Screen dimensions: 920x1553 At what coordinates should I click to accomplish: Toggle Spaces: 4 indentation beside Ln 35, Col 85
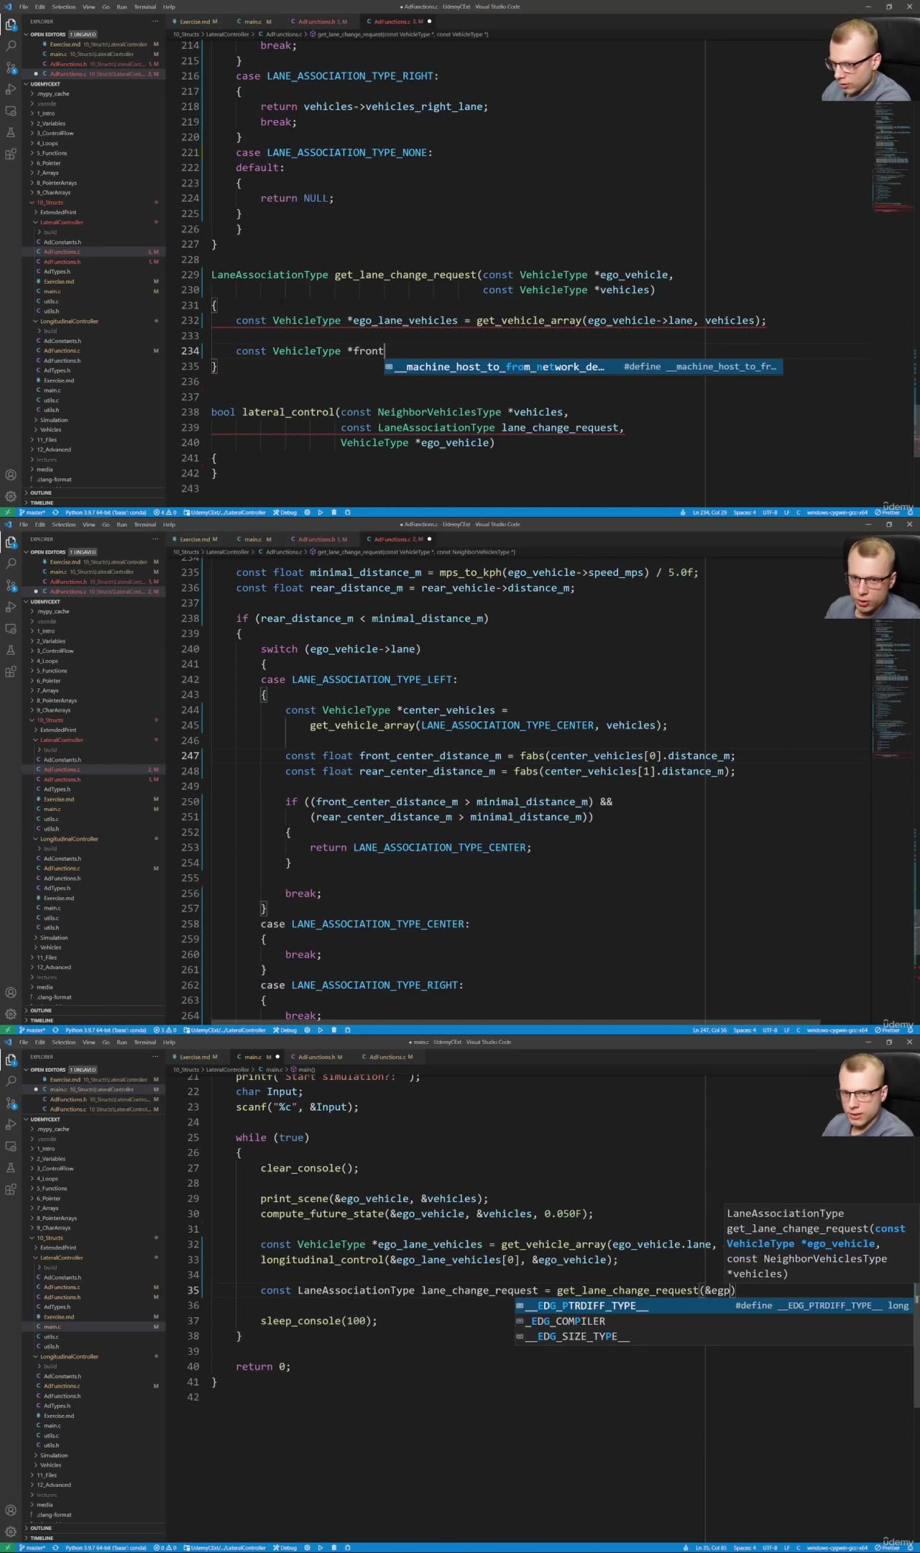coord(744,1548)
